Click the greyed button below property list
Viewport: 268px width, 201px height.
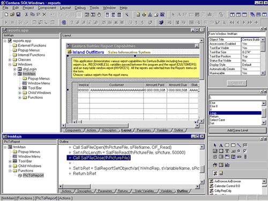(x=237, y=83)
